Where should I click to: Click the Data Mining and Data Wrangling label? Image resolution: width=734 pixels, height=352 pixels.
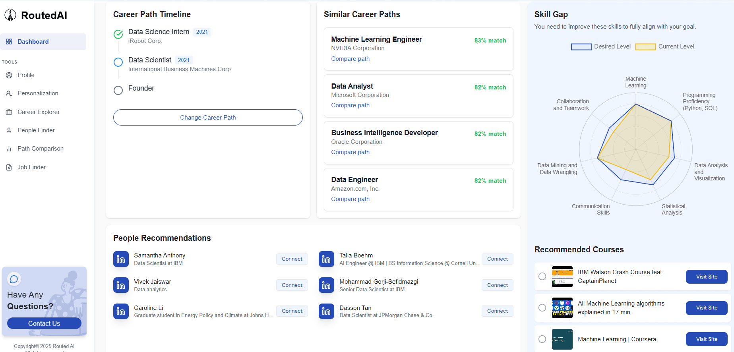click(x=557, y=169)
